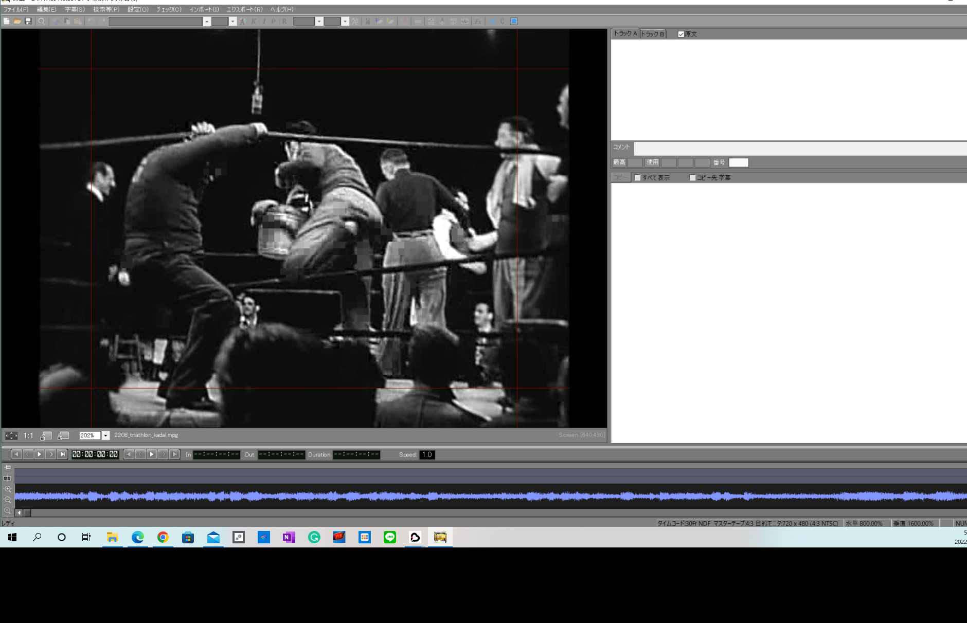Uncheck the 原文 checkbox
Image resolution: width=967 pixels, height=623 pixels.
(681, 34)
